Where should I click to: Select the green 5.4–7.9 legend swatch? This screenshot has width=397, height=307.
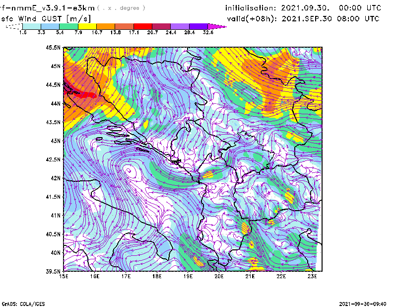point(68,26)
